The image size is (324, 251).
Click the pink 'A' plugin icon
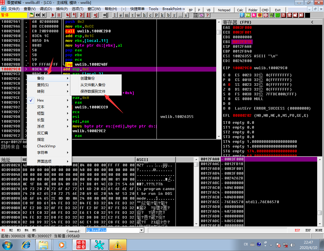[254, 15]
